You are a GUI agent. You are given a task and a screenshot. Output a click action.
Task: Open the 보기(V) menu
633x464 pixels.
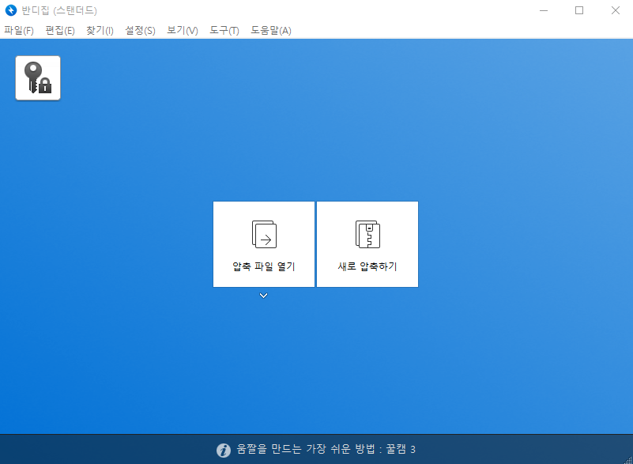[x=183, y=31]
